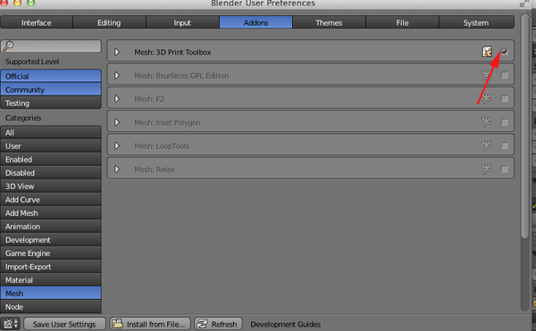The height and width of the screenshot is (331, 536).
Task: Select the Add Mesh category
Action: pos(51,213)
